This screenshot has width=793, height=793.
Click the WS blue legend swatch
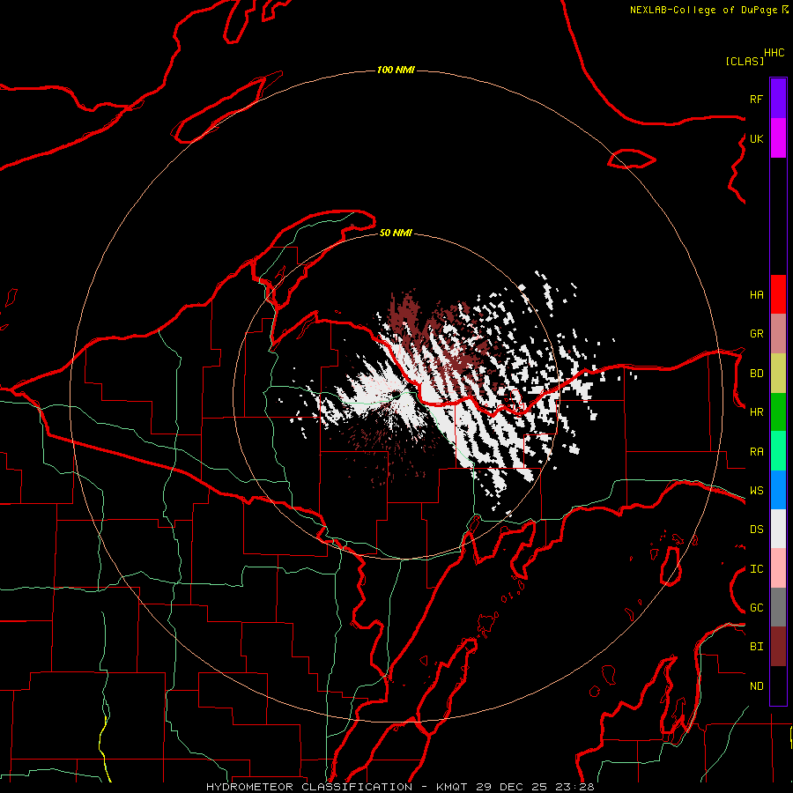pyautogui.click(x=778, y=490)
